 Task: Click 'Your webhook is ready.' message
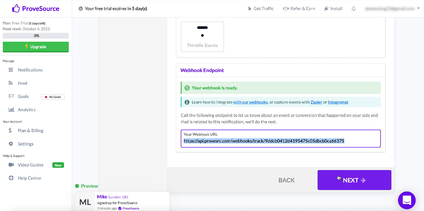[x=215, y=88]
